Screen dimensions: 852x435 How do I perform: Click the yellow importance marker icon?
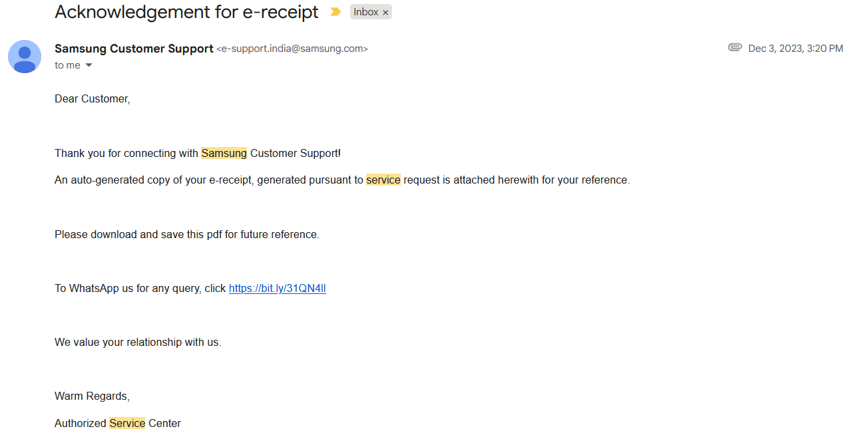point(335,12)
